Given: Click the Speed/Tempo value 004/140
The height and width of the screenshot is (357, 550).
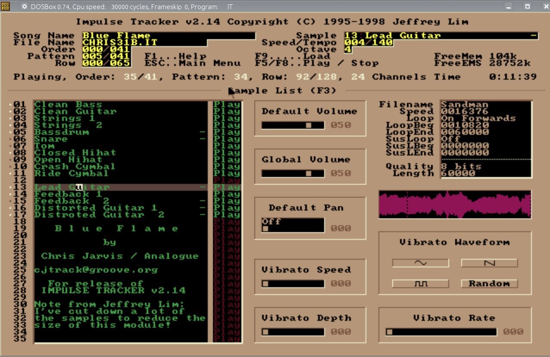Looking at the screenshot, I should pyautogui.click(x=369, y=43).
